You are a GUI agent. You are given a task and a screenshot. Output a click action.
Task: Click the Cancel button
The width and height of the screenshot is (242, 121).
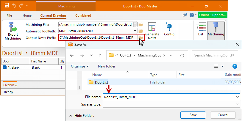(x=223, y=115)
